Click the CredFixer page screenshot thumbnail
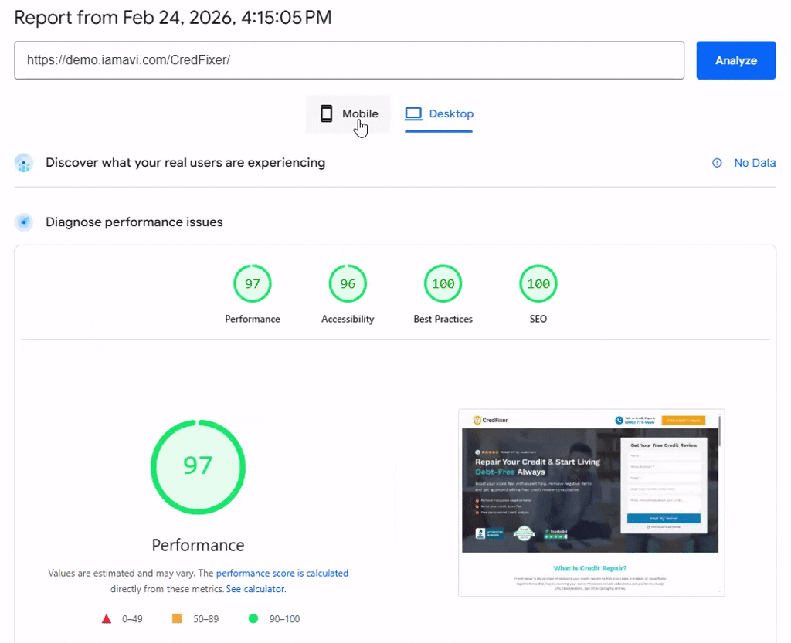This screenshot has width=791, height=643. (591, 503)
